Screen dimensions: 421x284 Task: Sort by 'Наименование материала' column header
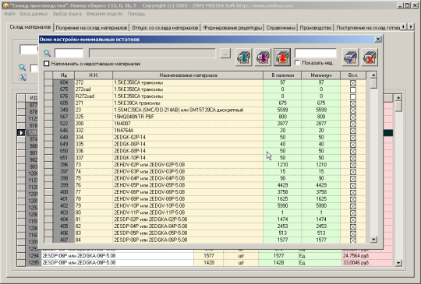pos(188,75)
